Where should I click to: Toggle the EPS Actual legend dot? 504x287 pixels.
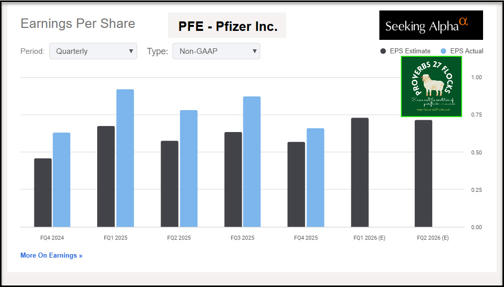coord(444,51)
